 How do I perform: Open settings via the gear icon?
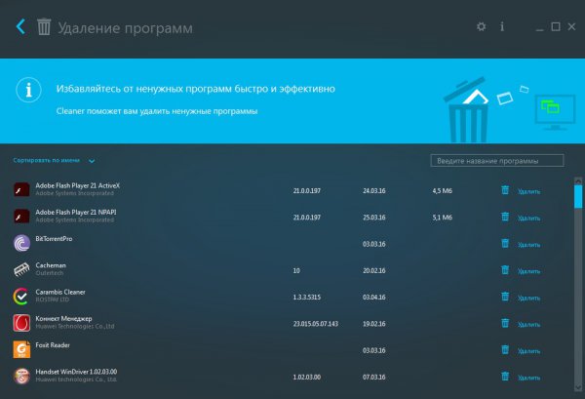[482, 27]
